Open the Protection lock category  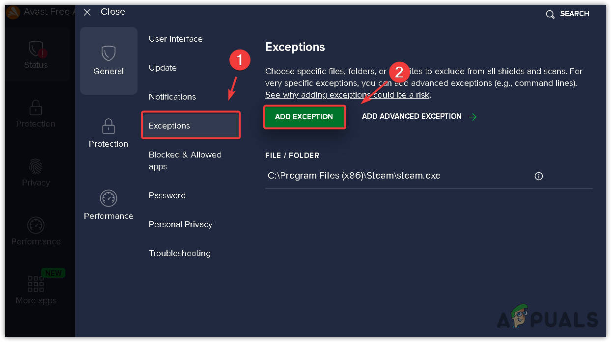tap(108, 127)
